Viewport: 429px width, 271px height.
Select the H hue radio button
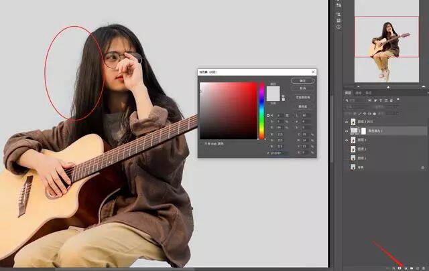(268, 116)
